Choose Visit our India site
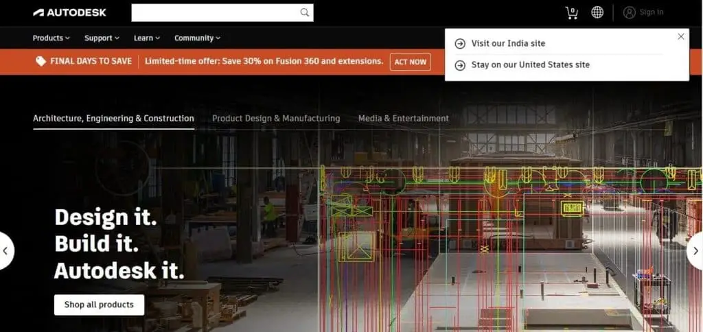Image resolution: width=703 pixels, height=332 pixels. [508, 44]
